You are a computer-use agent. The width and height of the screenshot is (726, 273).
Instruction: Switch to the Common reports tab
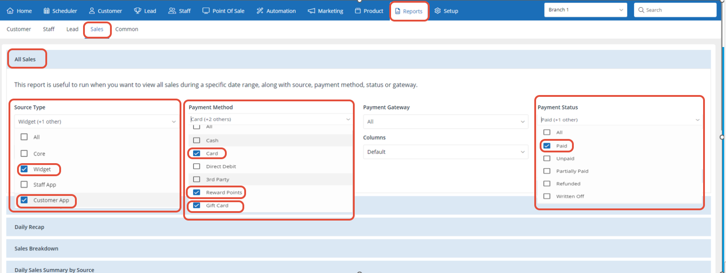tap(127, 29)
